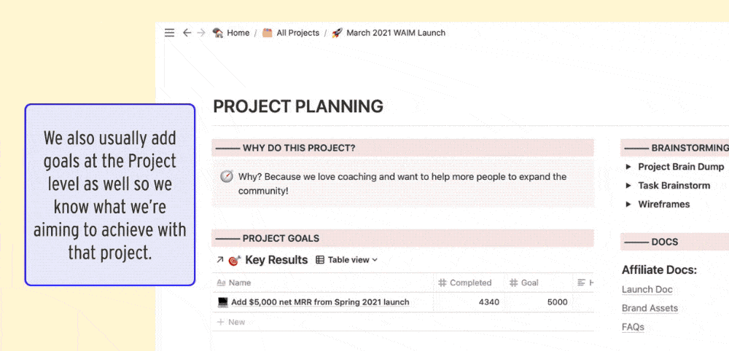Open the Table view dropdown

(347, 260)
